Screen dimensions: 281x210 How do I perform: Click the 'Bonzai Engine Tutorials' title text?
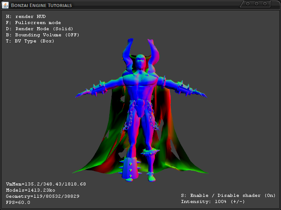[x=41, y=5]
